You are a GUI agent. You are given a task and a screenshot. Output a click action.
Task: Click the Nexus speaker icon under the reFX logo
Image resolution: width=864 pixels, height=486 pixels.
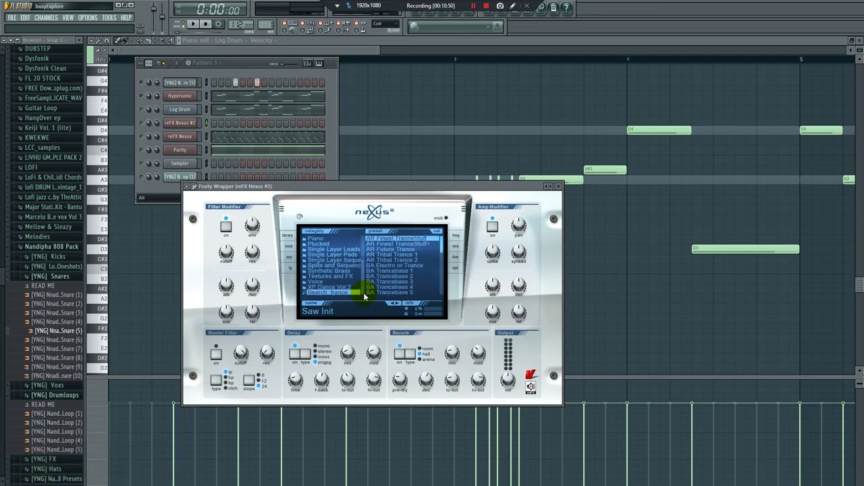coord(531,387)
